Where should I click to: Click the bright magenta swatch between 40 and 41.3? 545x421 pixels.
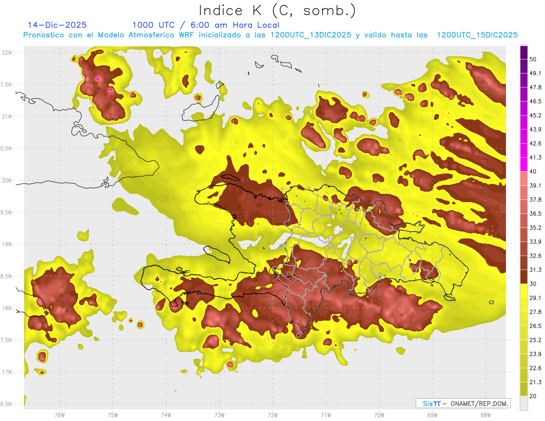(x=524, y=164)
